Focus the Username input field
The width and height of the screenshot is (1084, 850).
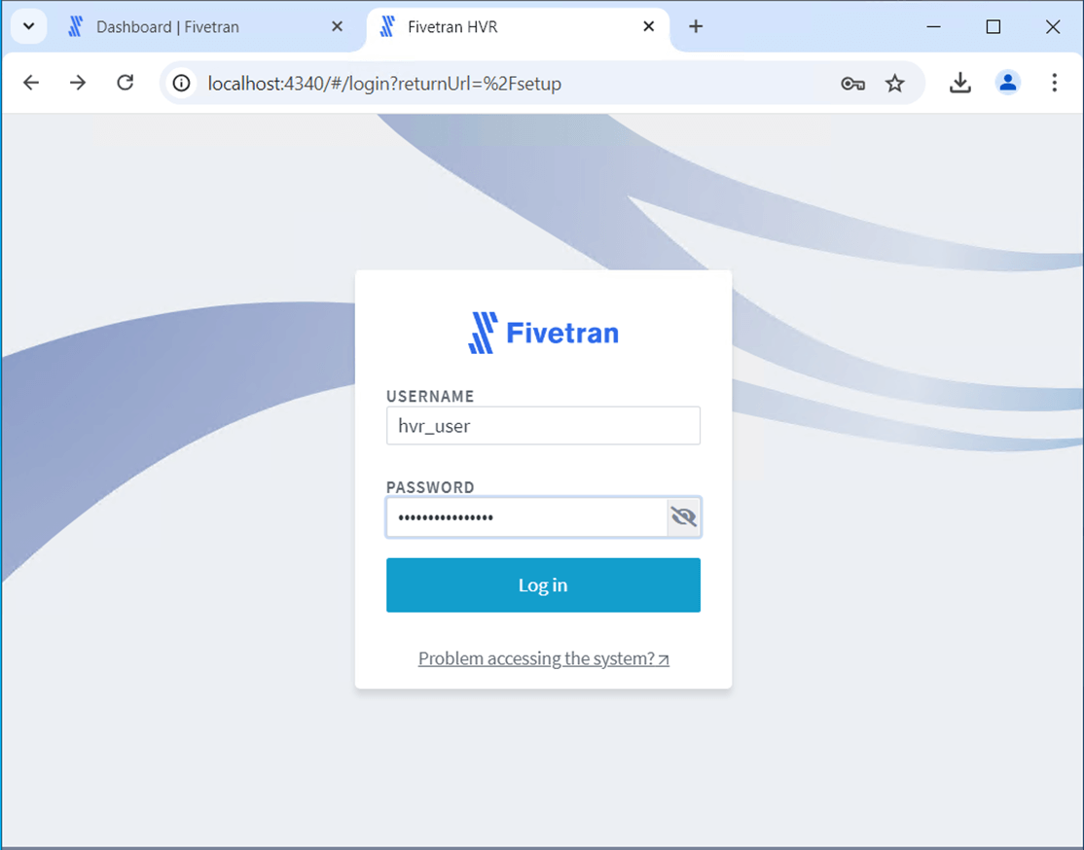(543, 426)
